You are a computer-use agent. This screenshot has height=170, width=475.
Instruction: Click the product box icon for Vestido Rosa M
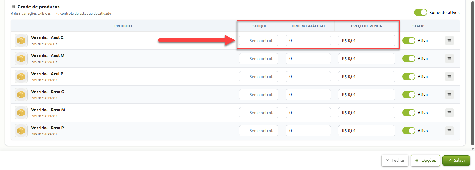(21, 113)
